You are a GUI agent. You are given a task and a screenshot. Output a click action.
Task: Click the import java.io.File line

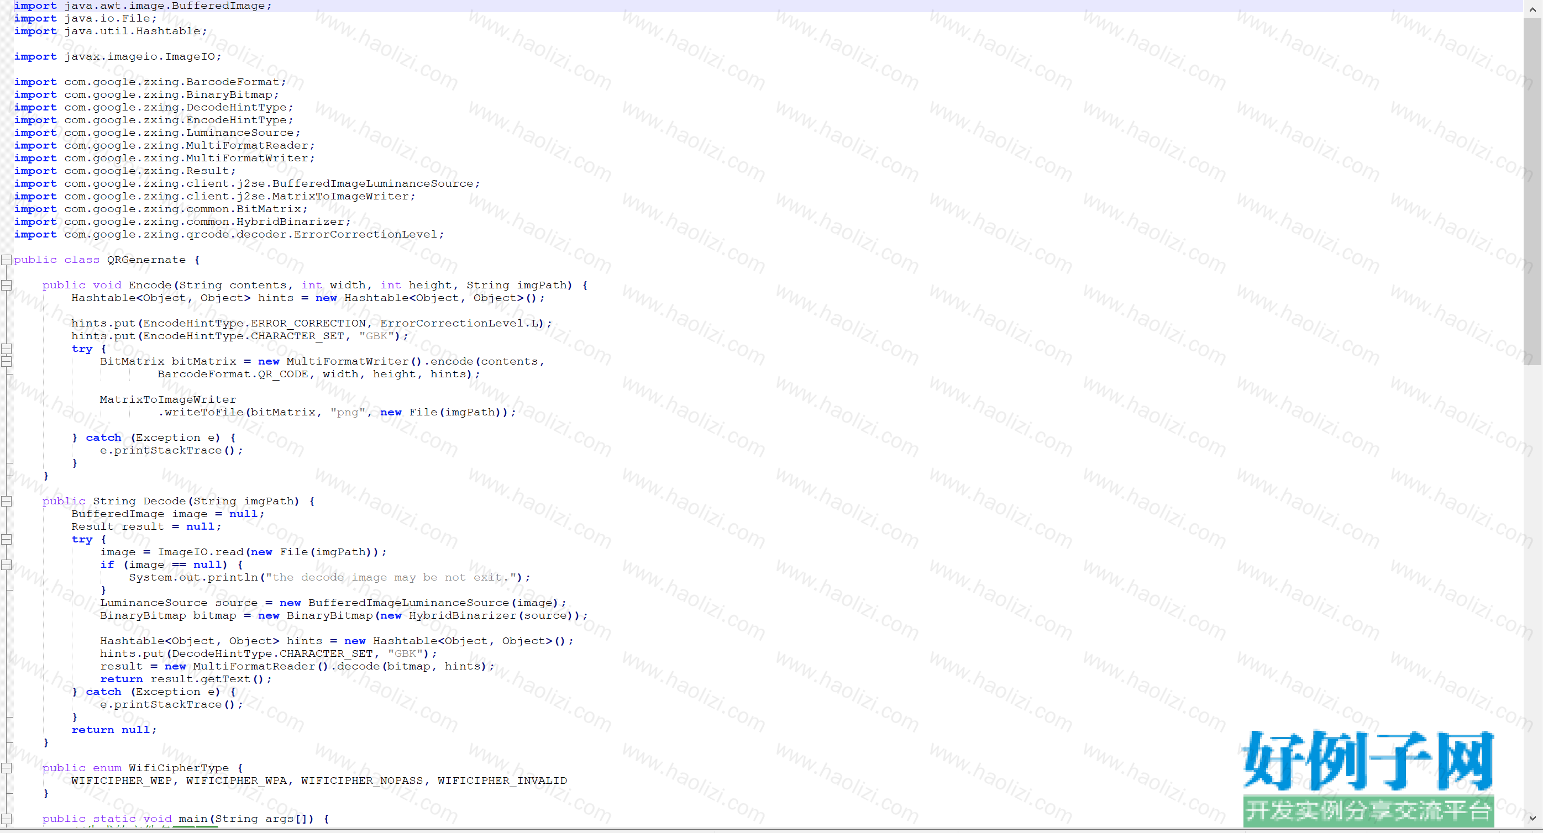(x=85, y=19)
